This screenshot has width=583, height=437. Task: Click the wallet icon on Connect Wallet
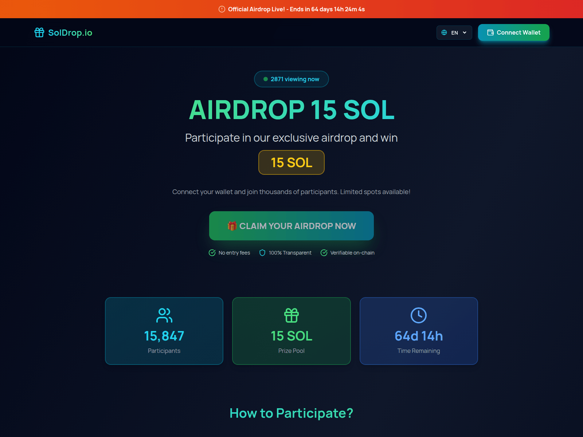pyautogui.click(x=490, y=32)
